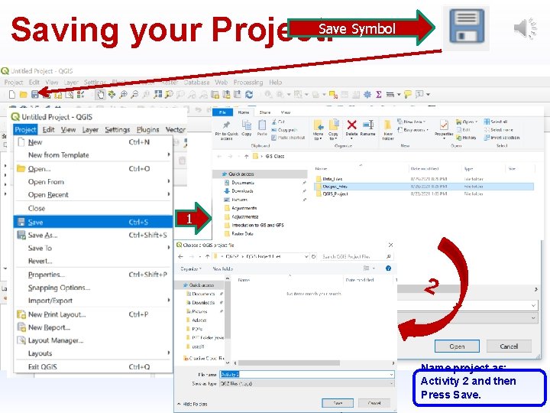
Task: Open the Processing menu in top QGIS window
Action: pos(248,82)
